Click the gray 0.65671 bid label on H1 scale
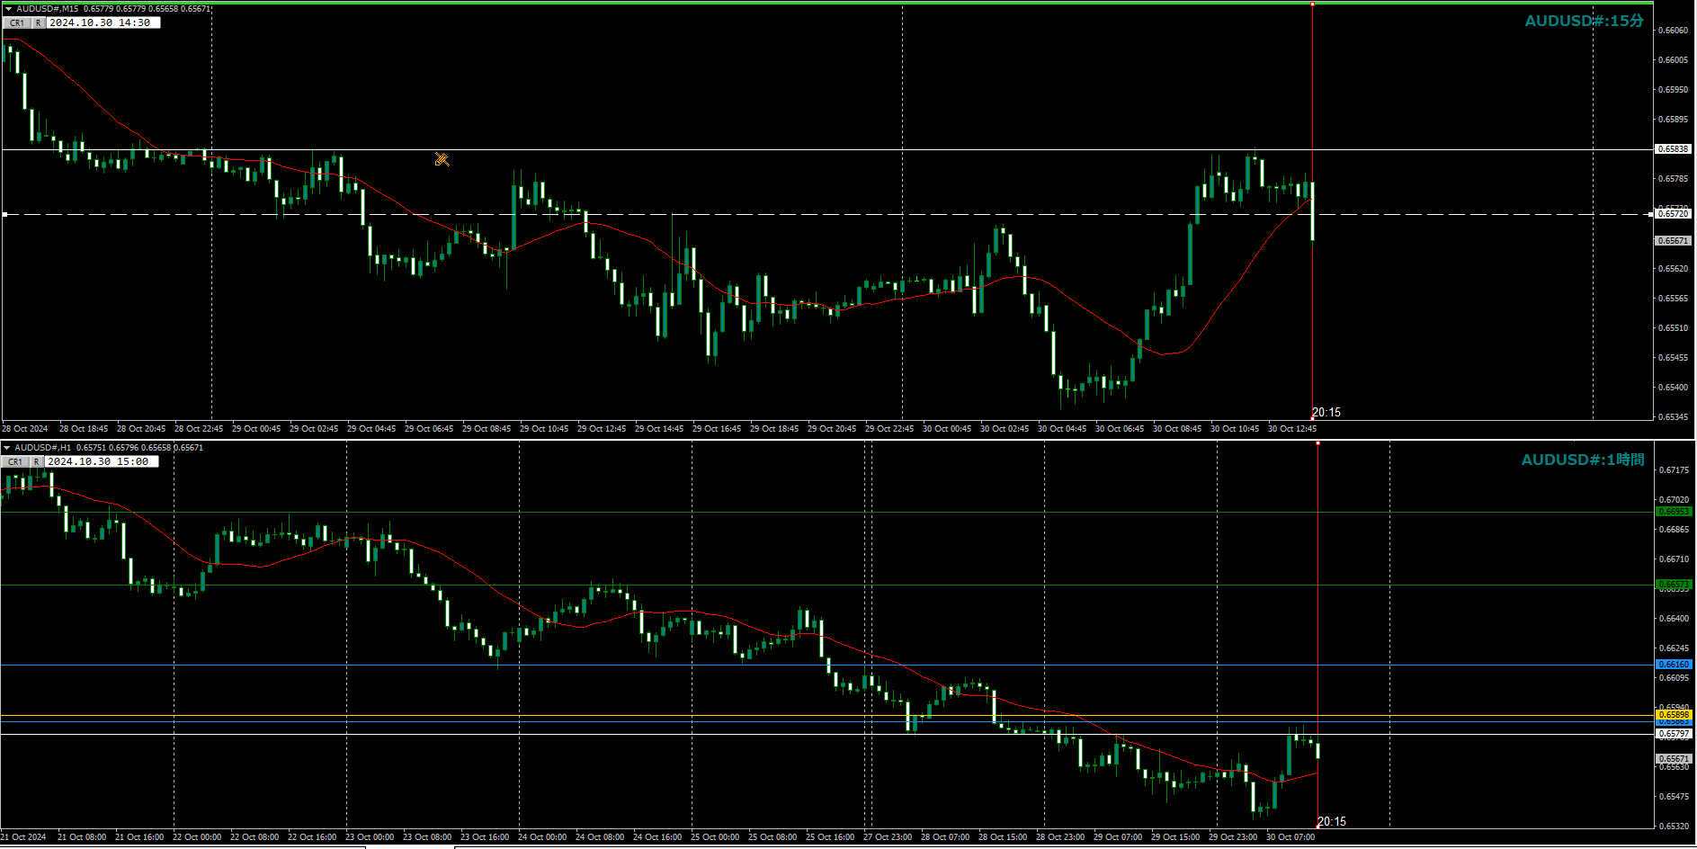Viewport: 1697px width, 849px height. tap(1673, 759)
